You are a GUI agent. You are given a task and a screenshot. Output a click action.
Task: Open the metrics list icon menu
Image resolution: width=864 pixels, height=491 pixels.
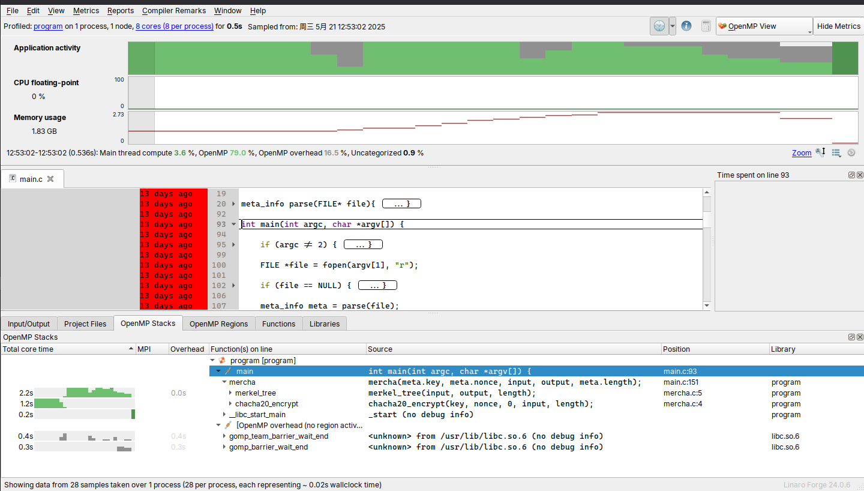(x=836, y=152)
